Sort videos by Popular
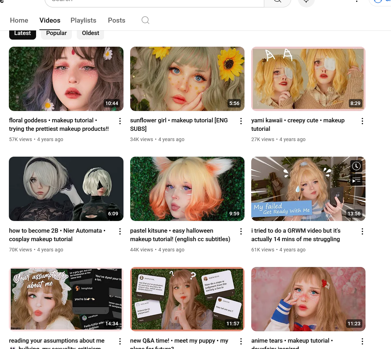 point(56,33)
